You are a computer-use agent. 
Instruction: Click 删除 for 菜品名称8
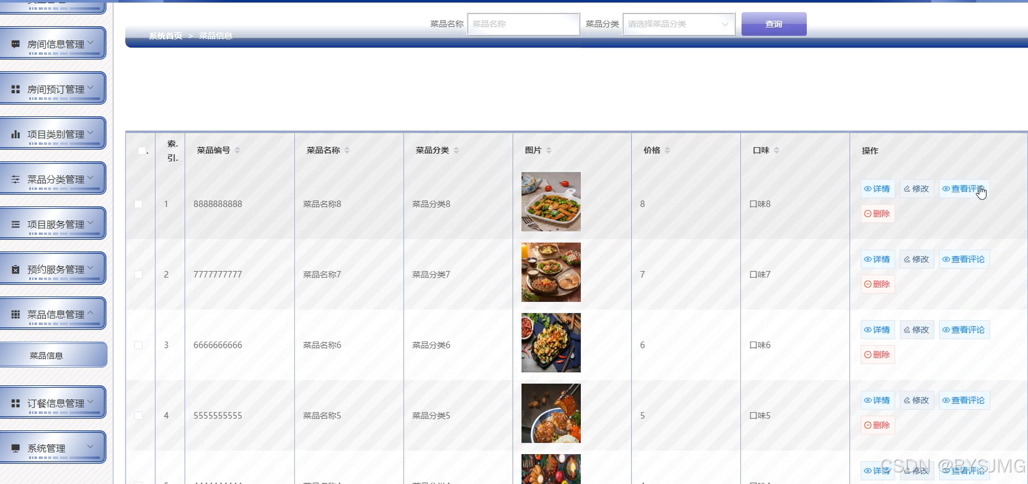[x=877, y=214]
